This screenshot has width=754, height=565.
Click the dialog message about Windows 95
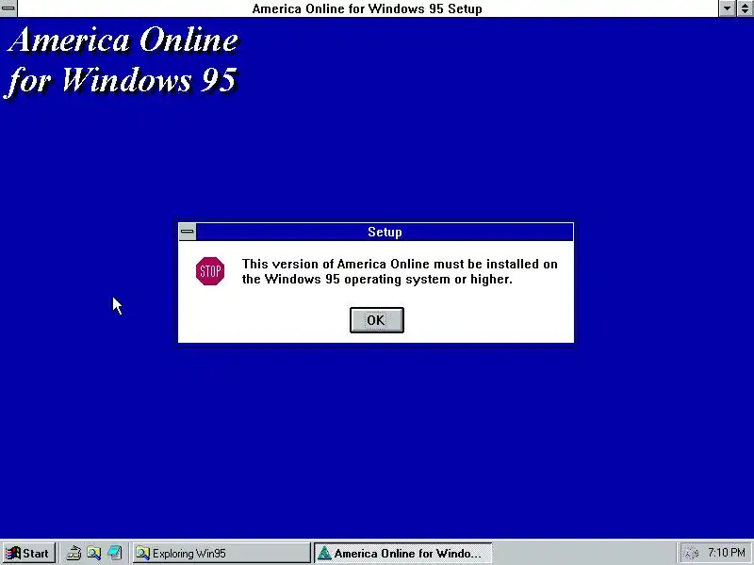click(x=400, y=271)
